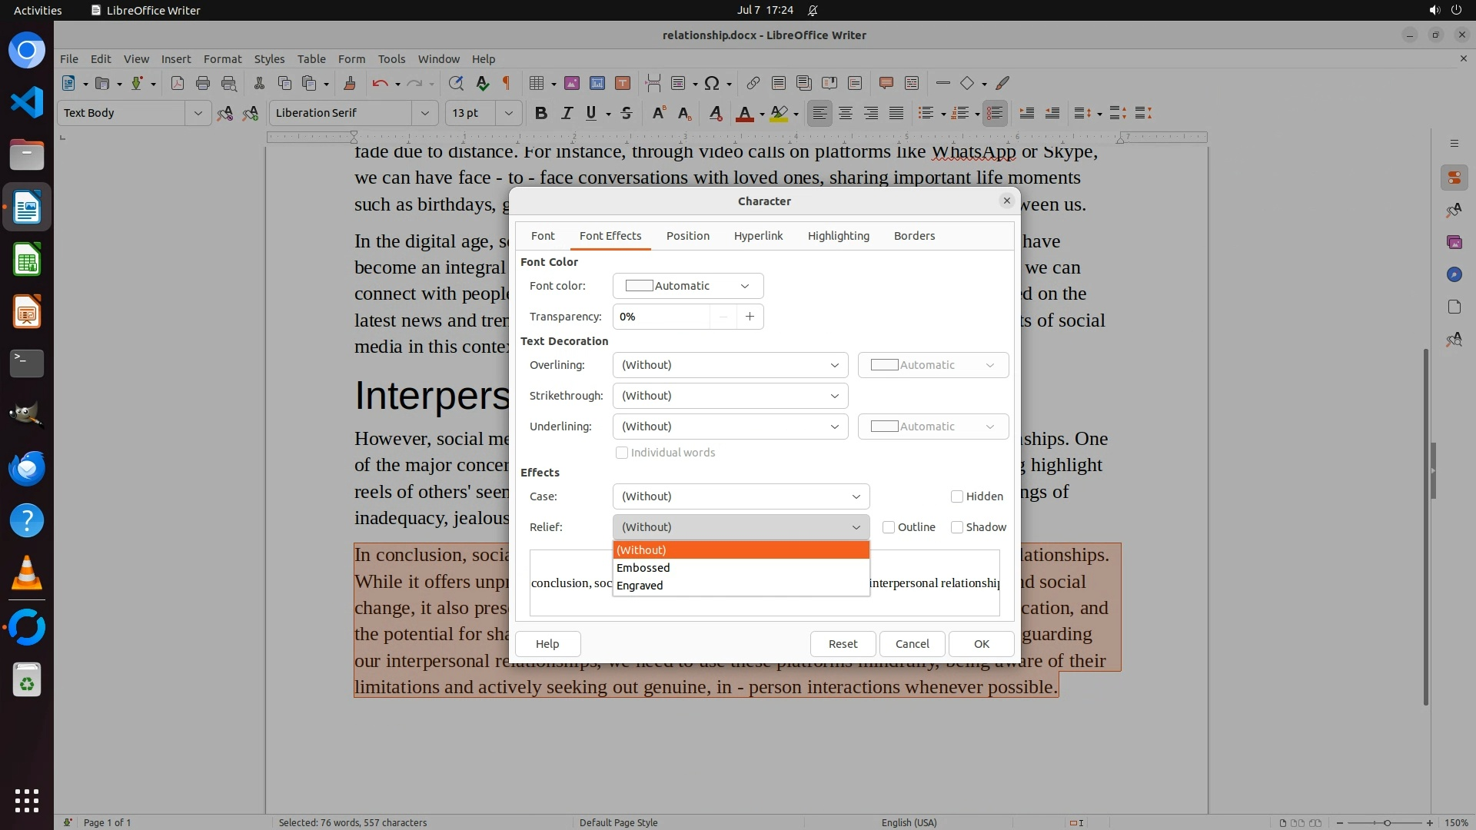This screenshot has width=1476, height=830.
Task: Click the Insert Special Character omega icon
Action: 711,83
